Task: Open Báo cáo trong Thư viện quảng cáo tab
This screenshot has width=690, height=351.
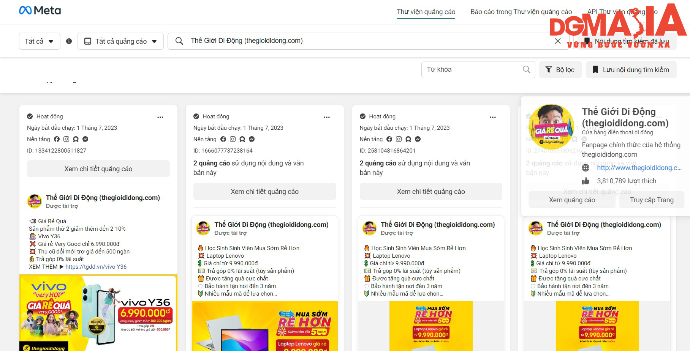Action: click(x=521, y=12)
